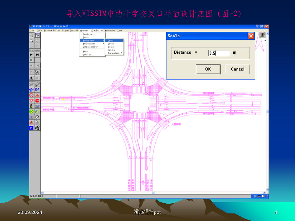Select the warning triangle tool in bottom rows
The height and width of the screenshot is (221, 295).
[x=31, y=122]
